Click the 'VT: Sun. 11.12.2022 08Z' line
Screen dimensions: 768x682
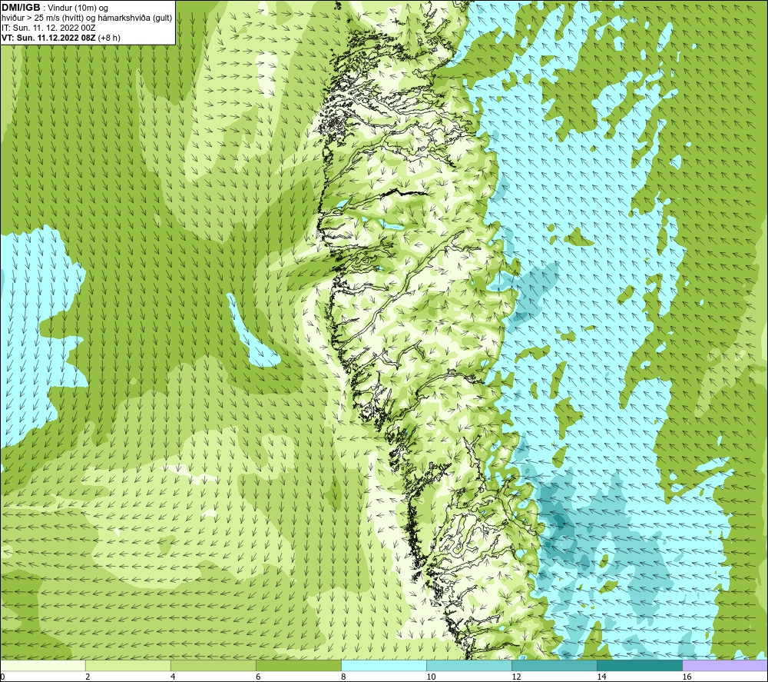point(48,38)
